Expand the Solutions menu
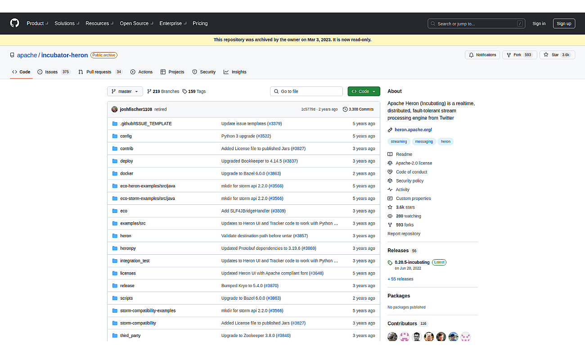The height and width of the screenshot is (354, 585). [67, 23]
